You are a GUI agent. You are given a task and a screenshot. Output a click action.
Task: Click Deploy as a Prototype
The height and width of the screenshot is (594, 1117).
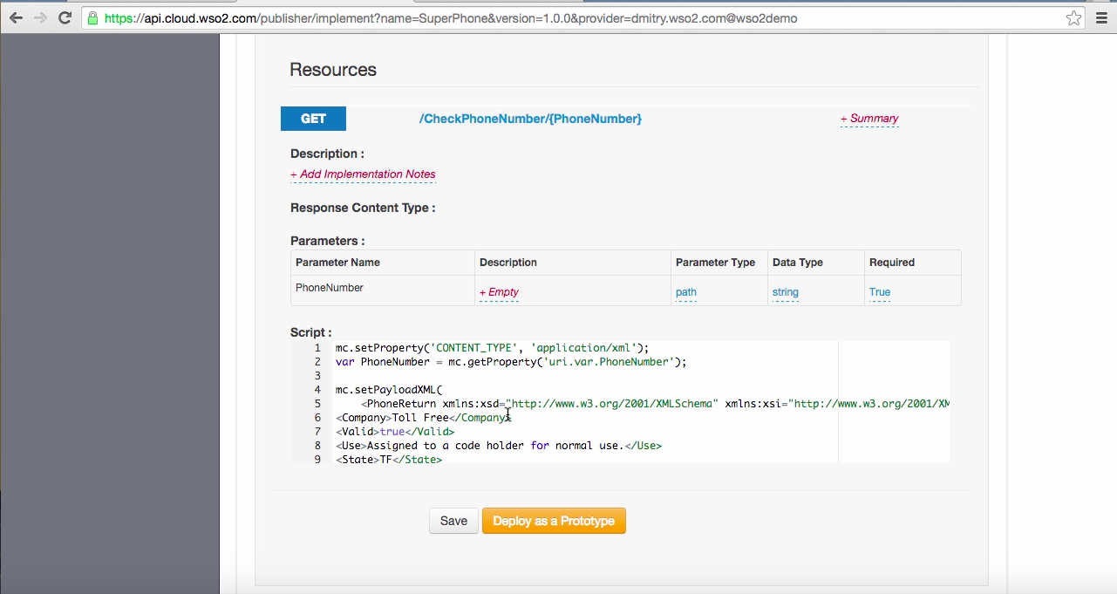click(554, 521)
